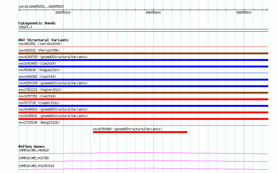
Task: Open the nsv4248814 gnomAD variant label
Action: click(x=53, y=109)
